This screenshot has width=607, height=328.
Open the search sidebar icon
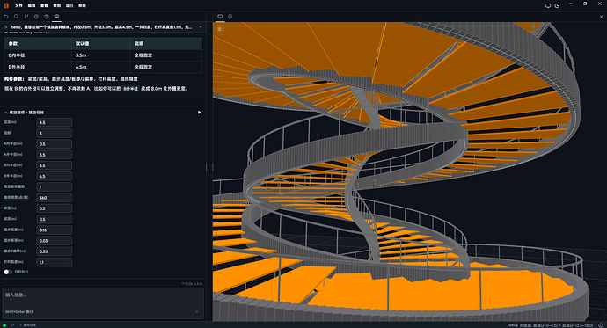pyautogui.click(x=16, y=16)
